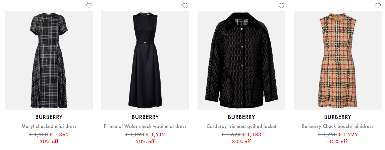Screen dimensions: 385x150
Task: Click the € 1,225 reduced price
Action: tap(348, 135)
